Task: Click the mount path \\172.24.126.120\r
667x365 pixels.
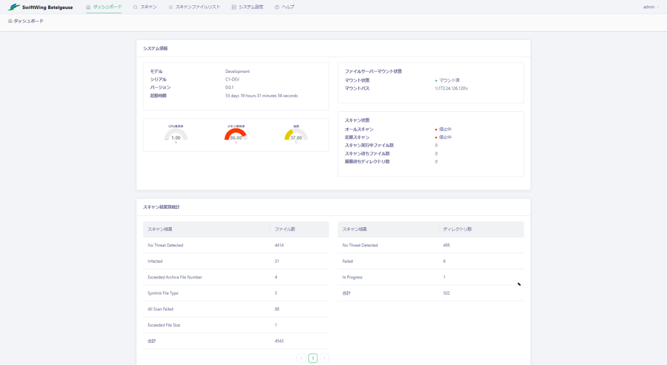Action: click(x=451, y=88)
